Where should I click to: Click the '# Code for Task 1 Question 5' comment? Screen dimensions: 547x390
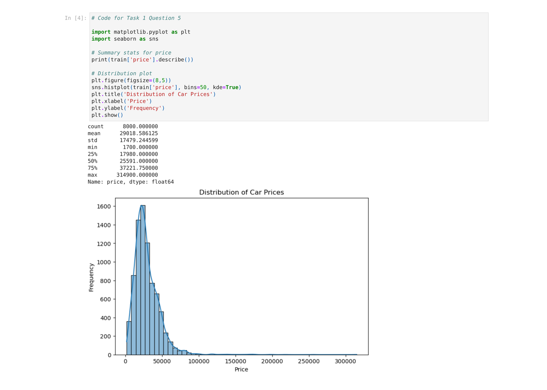point(136,18)
